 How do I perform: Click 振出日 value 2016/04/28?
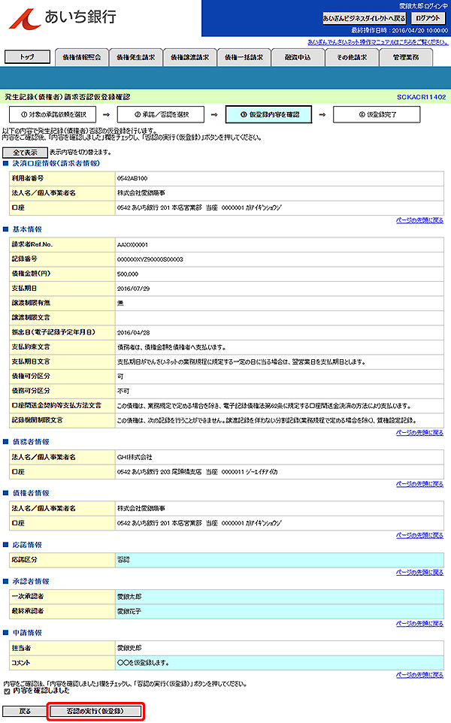[133, 333]
